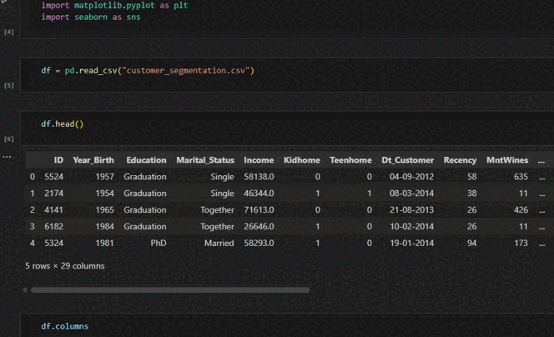This screenshot has height=337, width=554.
Task: Open the output more actions ellipsis
Action: [x=7, y=156]
